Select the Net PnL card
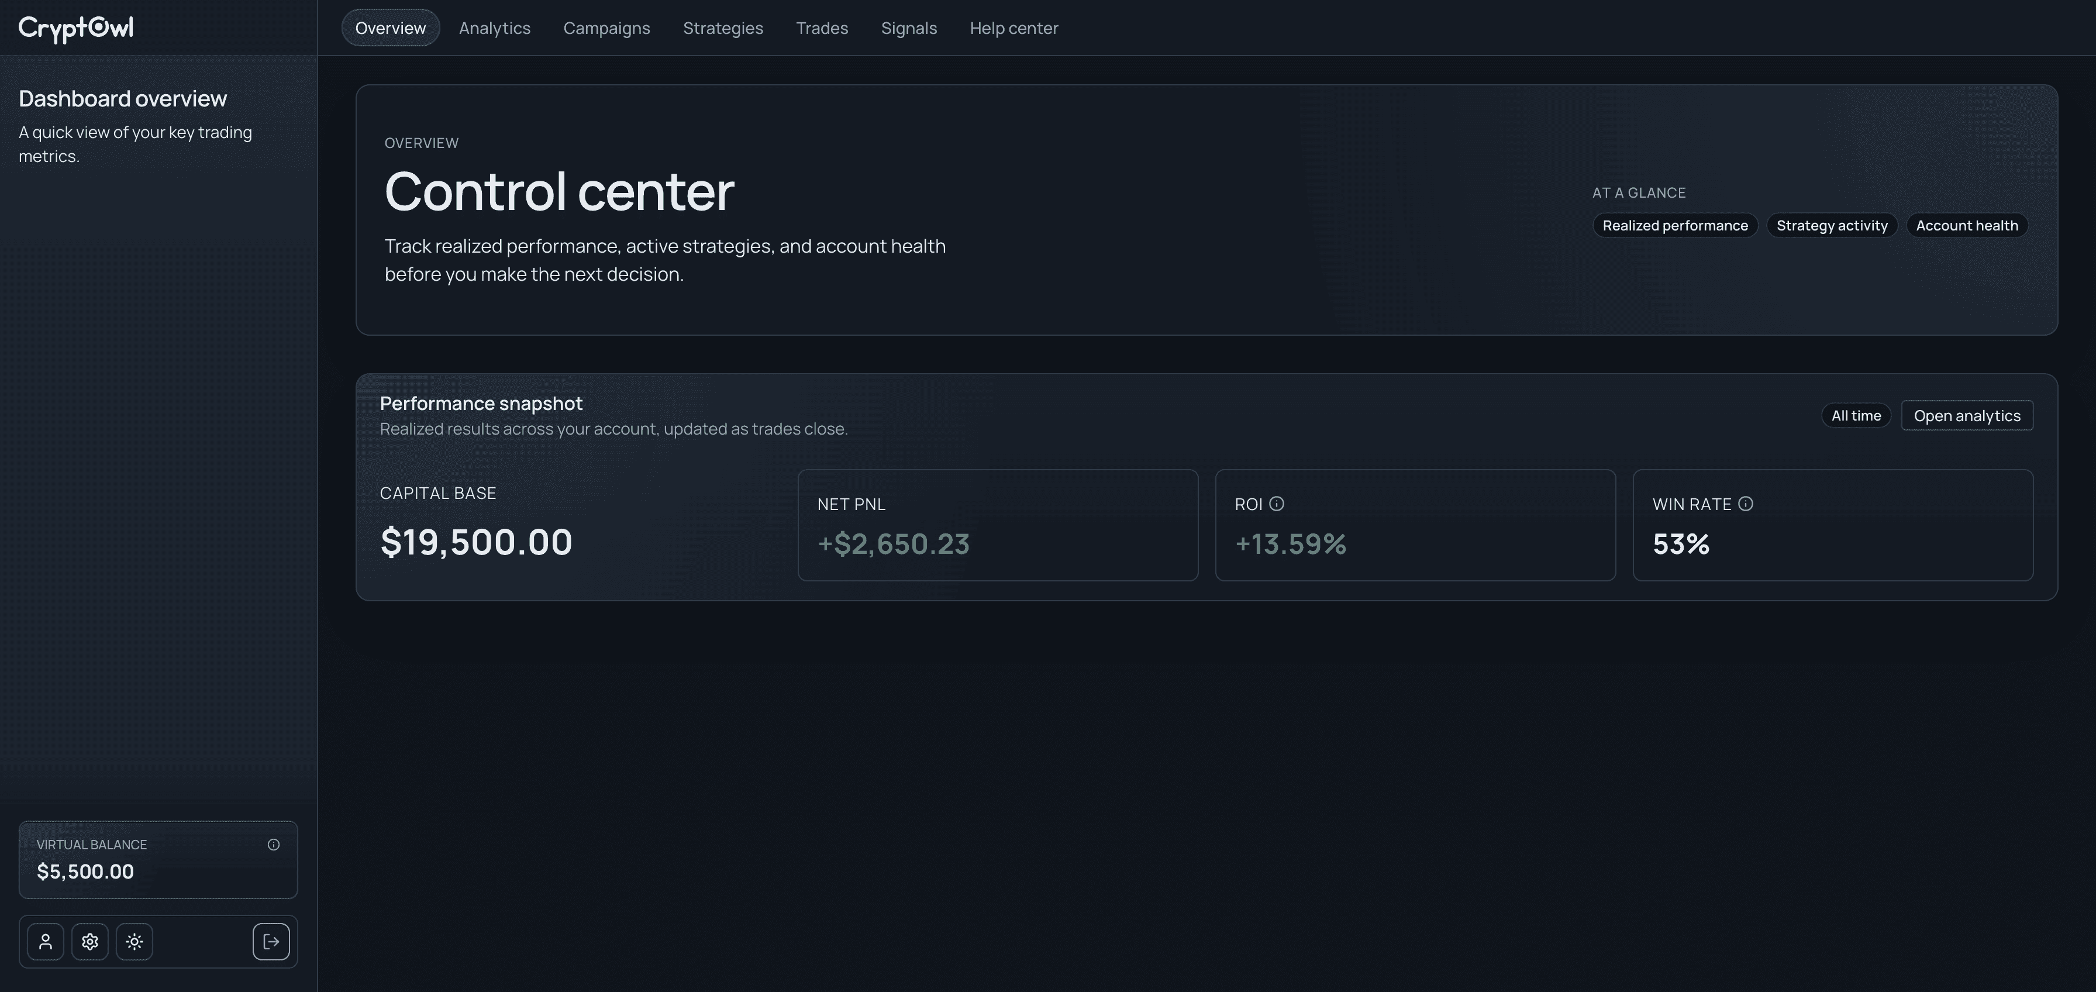 (x=998, y=525)
